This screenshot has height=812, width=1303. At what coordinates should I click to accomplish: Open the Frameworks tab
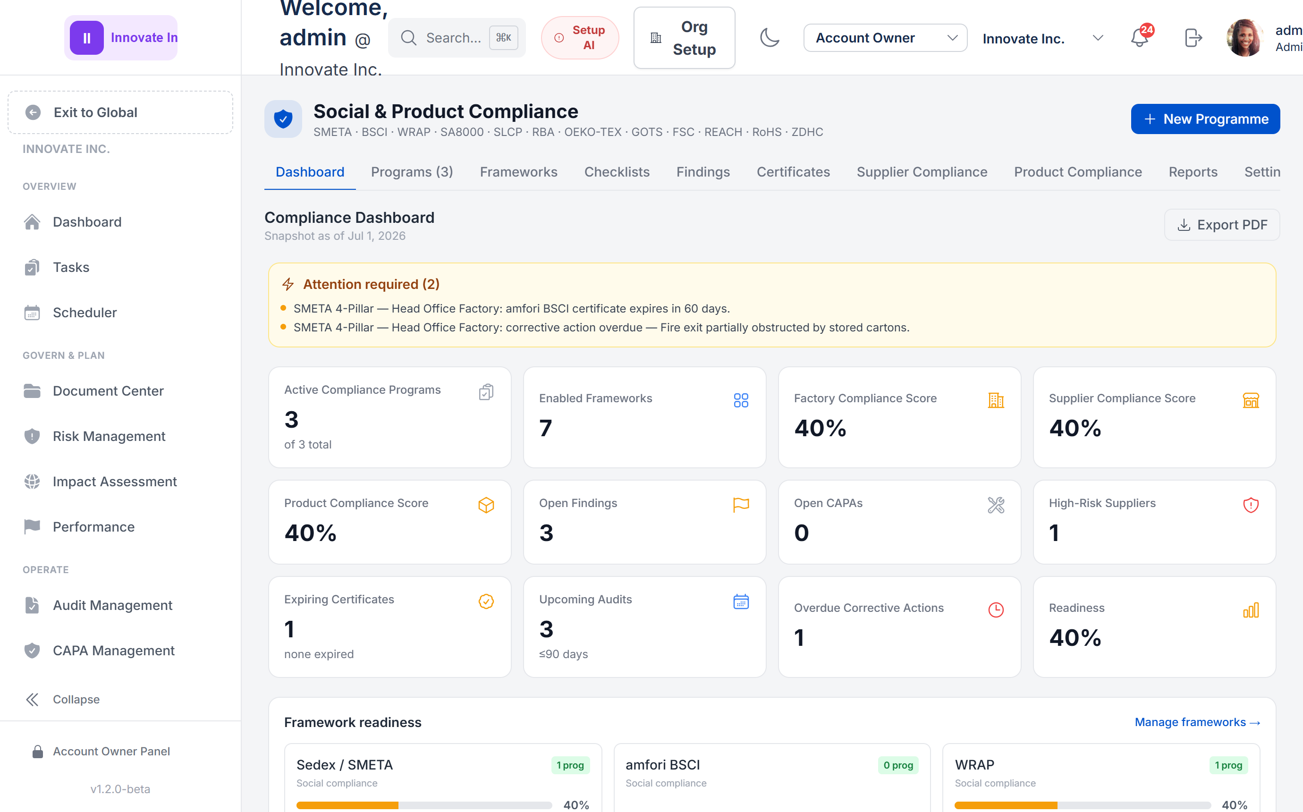coord(519,172)
